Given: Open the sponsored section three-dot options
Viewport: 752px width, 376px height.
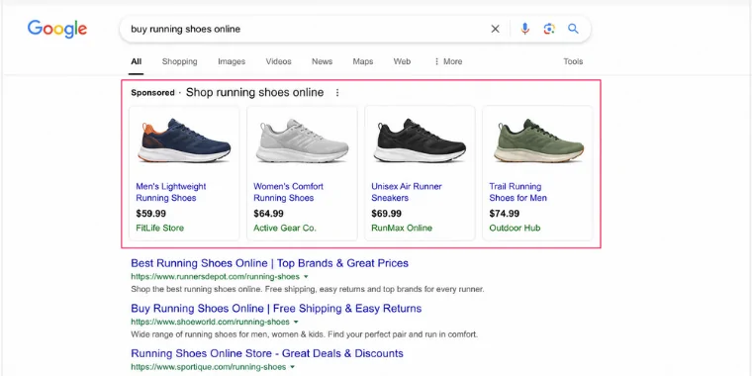Looking at the screenshot, I should (337, 93).
